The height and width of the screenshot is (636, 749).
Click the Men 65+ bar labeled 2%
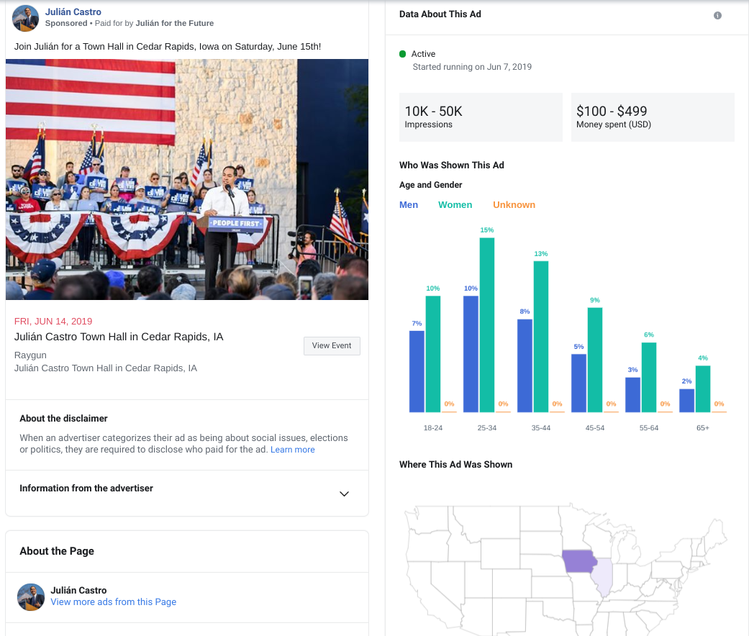pos(686,401)
